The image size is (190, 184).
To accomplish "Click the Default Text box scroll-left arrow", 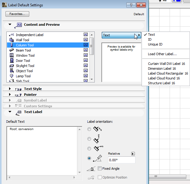I will pyautogui.click(x=9, y=177).
